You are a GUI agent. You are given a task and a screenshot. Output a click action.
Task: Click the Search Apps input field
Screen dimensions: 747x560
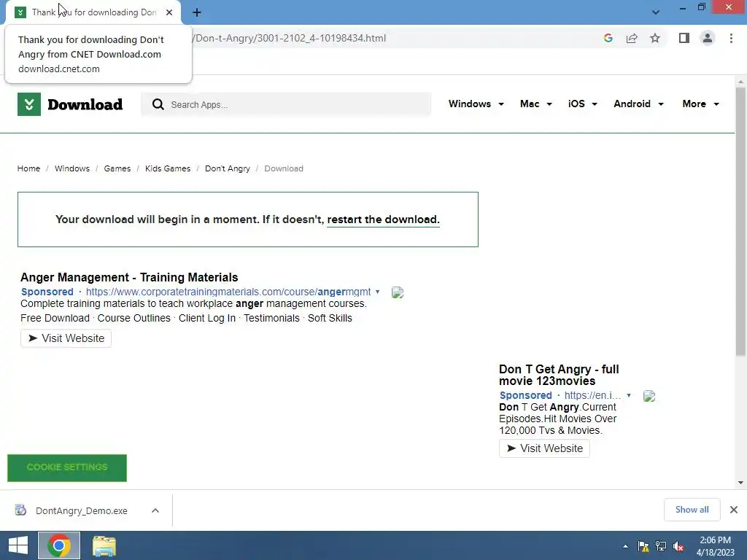(286, 104)
